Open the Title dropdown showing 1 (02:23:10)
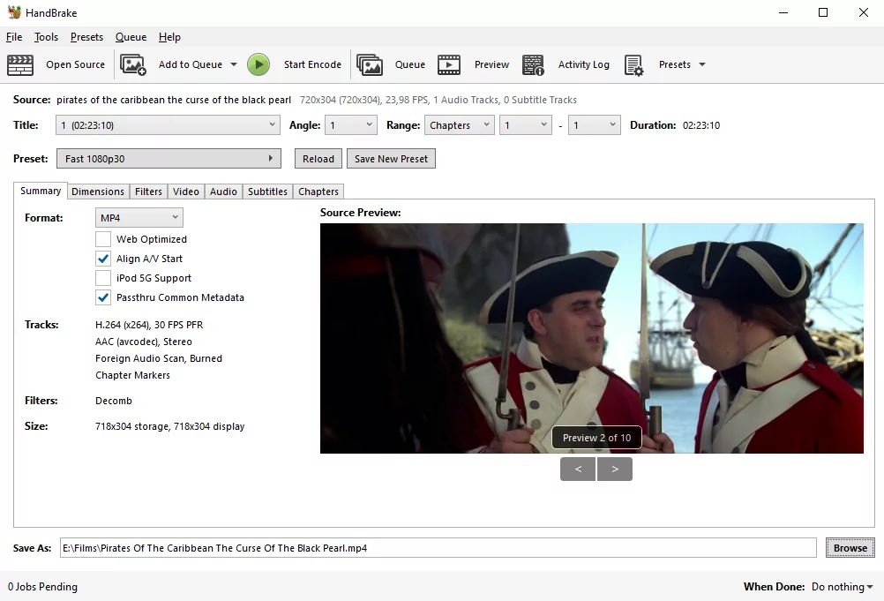The image size is (884, 601). coord(168,125)
